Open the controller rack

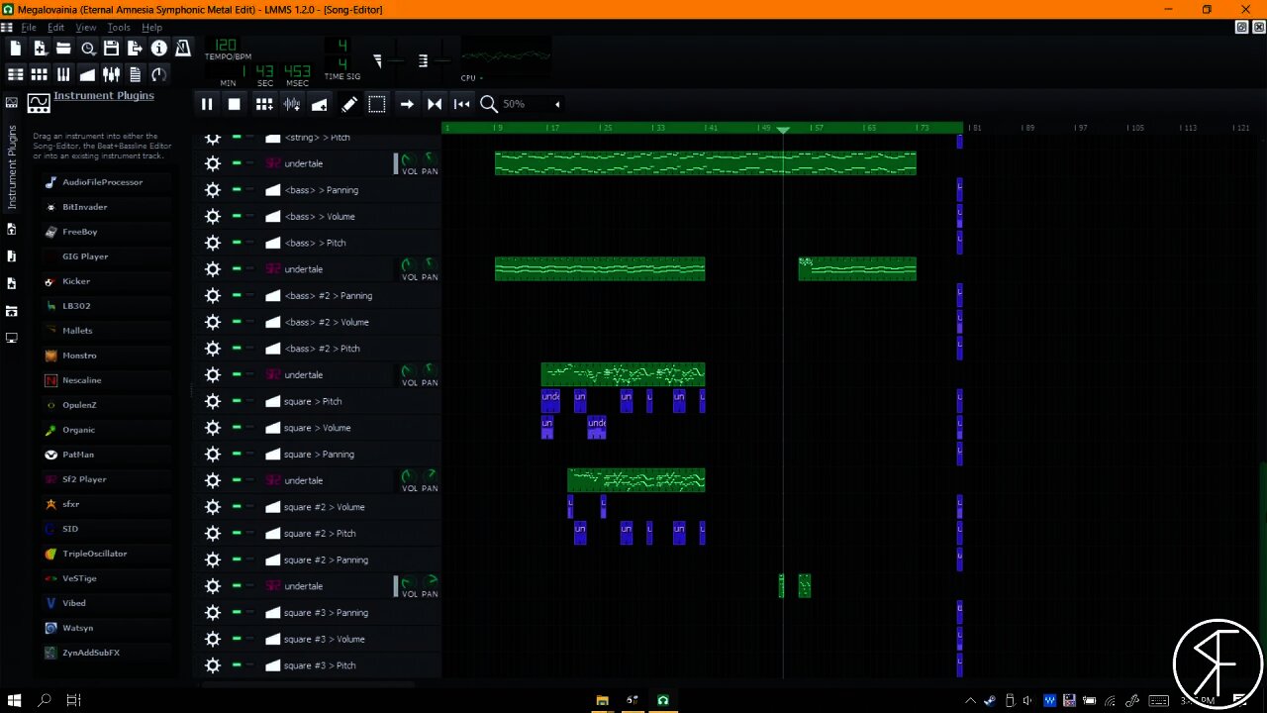pyautogui.click(x=158, y=74)
